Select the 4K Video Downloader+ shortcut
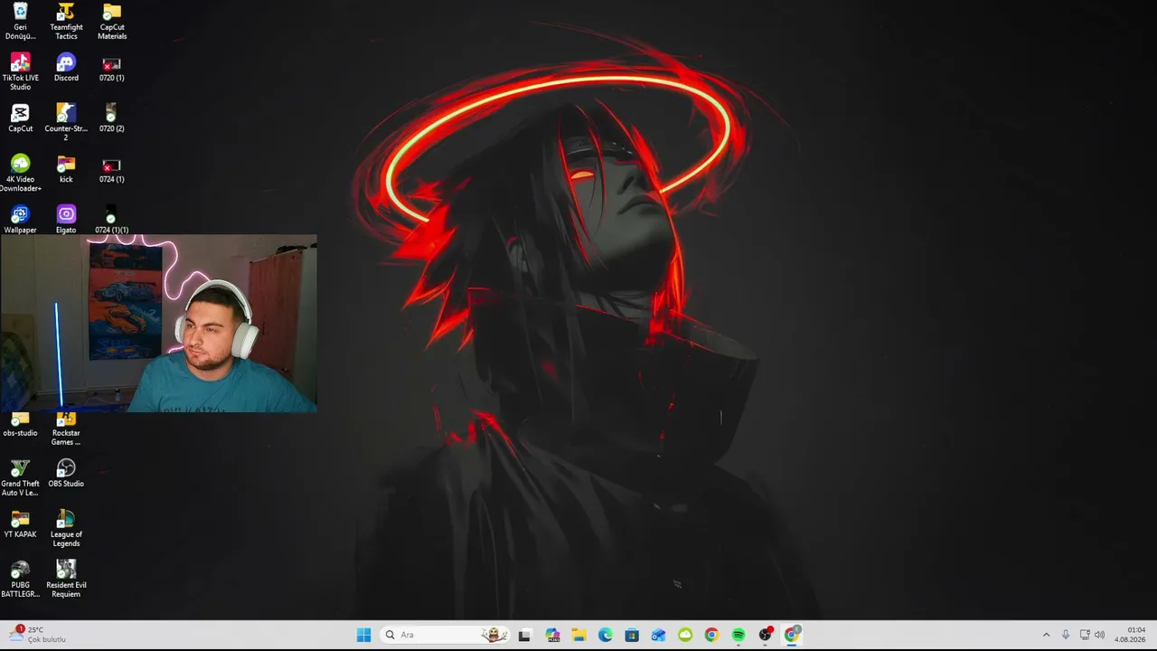 [x=20, y=174]
